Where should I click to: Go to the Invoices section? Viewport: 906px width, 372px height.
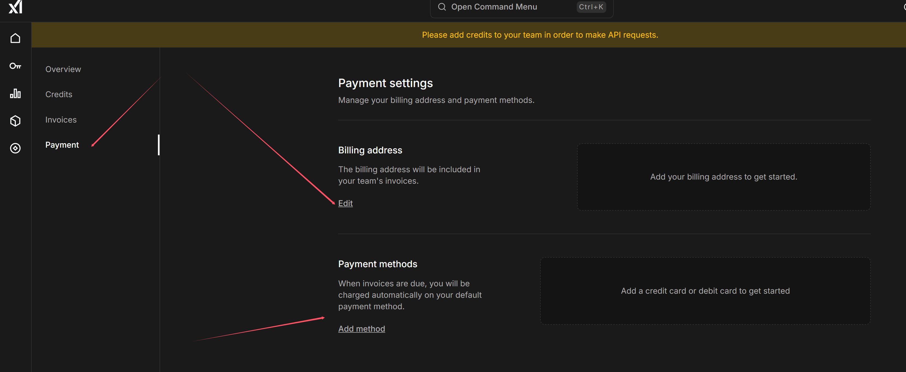tap(61, 120)
